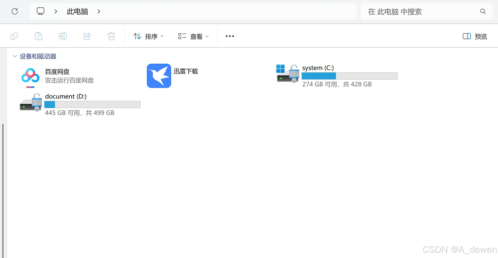Select the document (D:) drive label
Viewport: 498px width, 258px height.
66,97
